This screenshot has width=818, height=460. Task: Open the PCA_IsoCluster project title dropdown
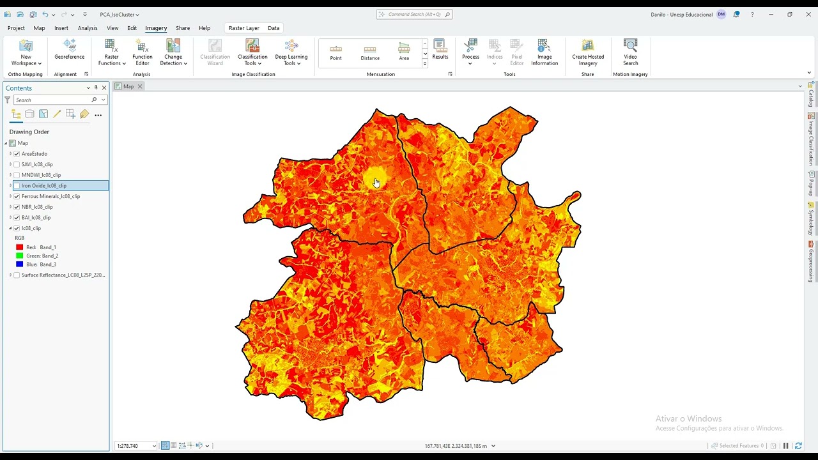tap(120, 14)
